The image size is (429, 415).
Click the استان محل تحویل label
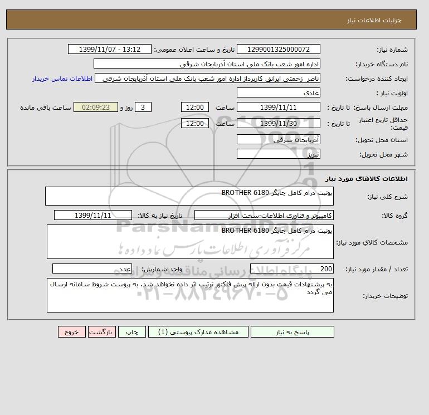(x=382, y=140)
